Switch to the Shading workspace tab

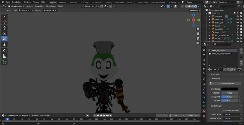(109, 3)
